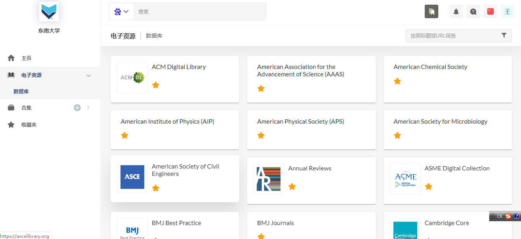Open the dark bookmark collection icon
Viewport: 521px width, 239px height.
pos(431,12)
